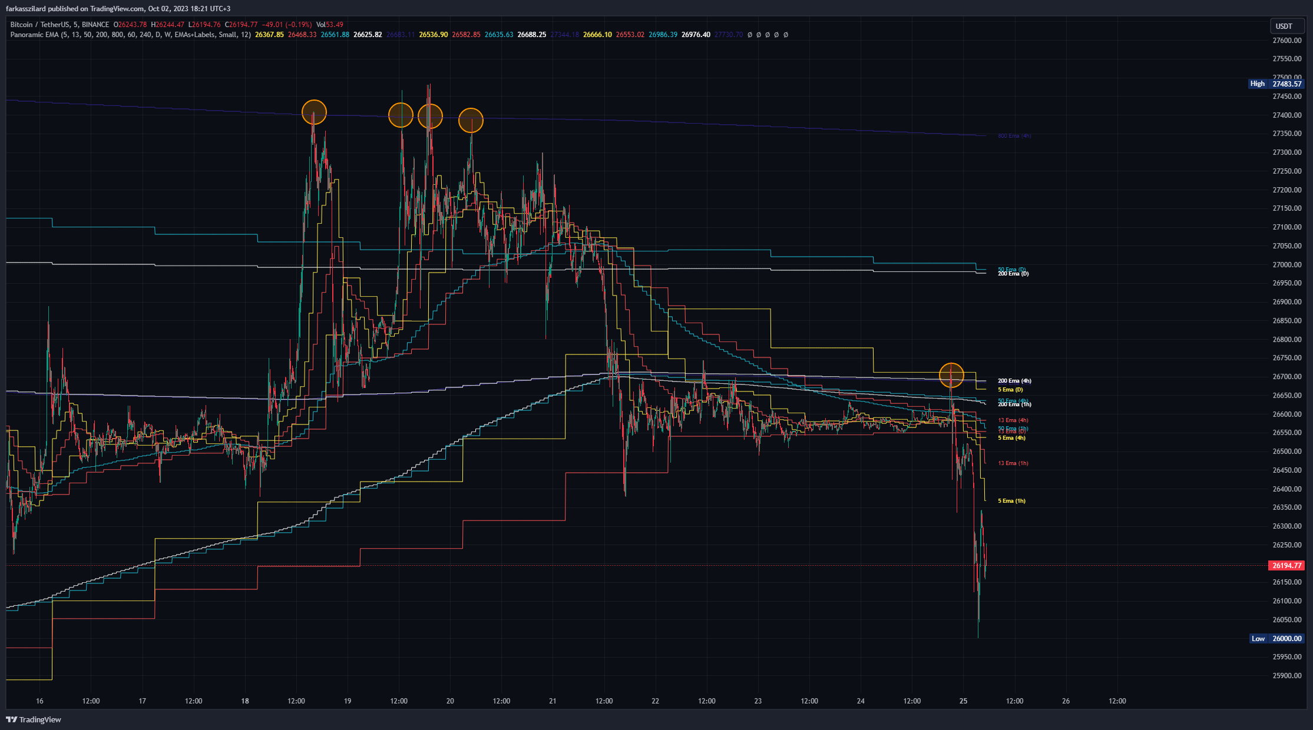Click the cyan EMA value 26986.39
This screenshot has width=1313, height=730.
point(663,35)
